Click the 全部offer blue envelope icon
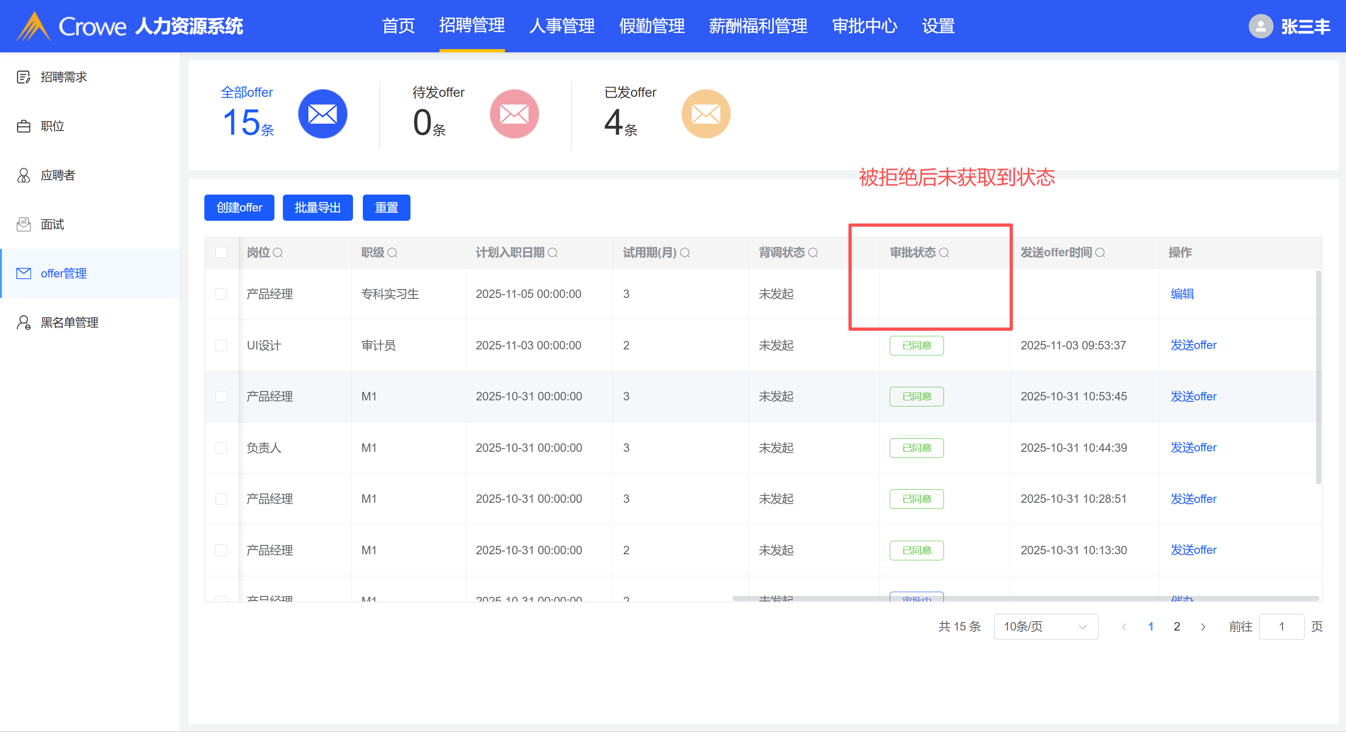Image resolution: width=1346 pixels, height=732 pixels. coord(323,114)
